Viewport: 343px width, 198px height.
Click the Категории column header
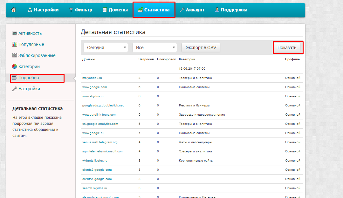[187, 59]
